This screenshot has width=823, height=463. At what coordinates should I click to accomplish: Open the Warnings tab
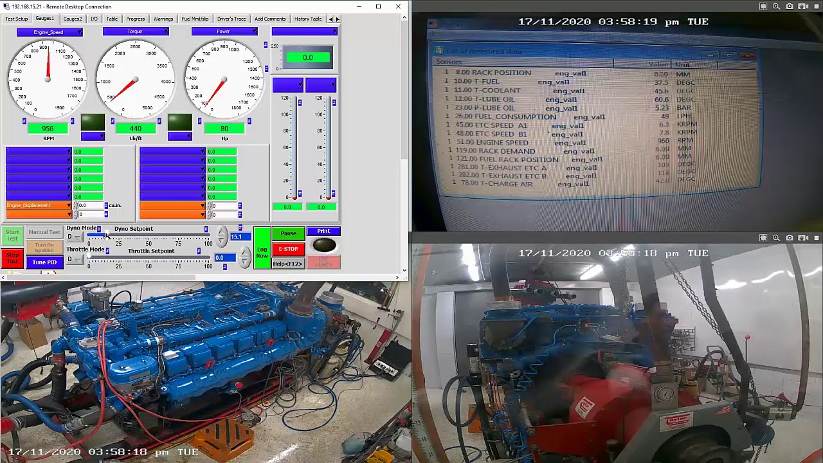[x=163, y=19]
